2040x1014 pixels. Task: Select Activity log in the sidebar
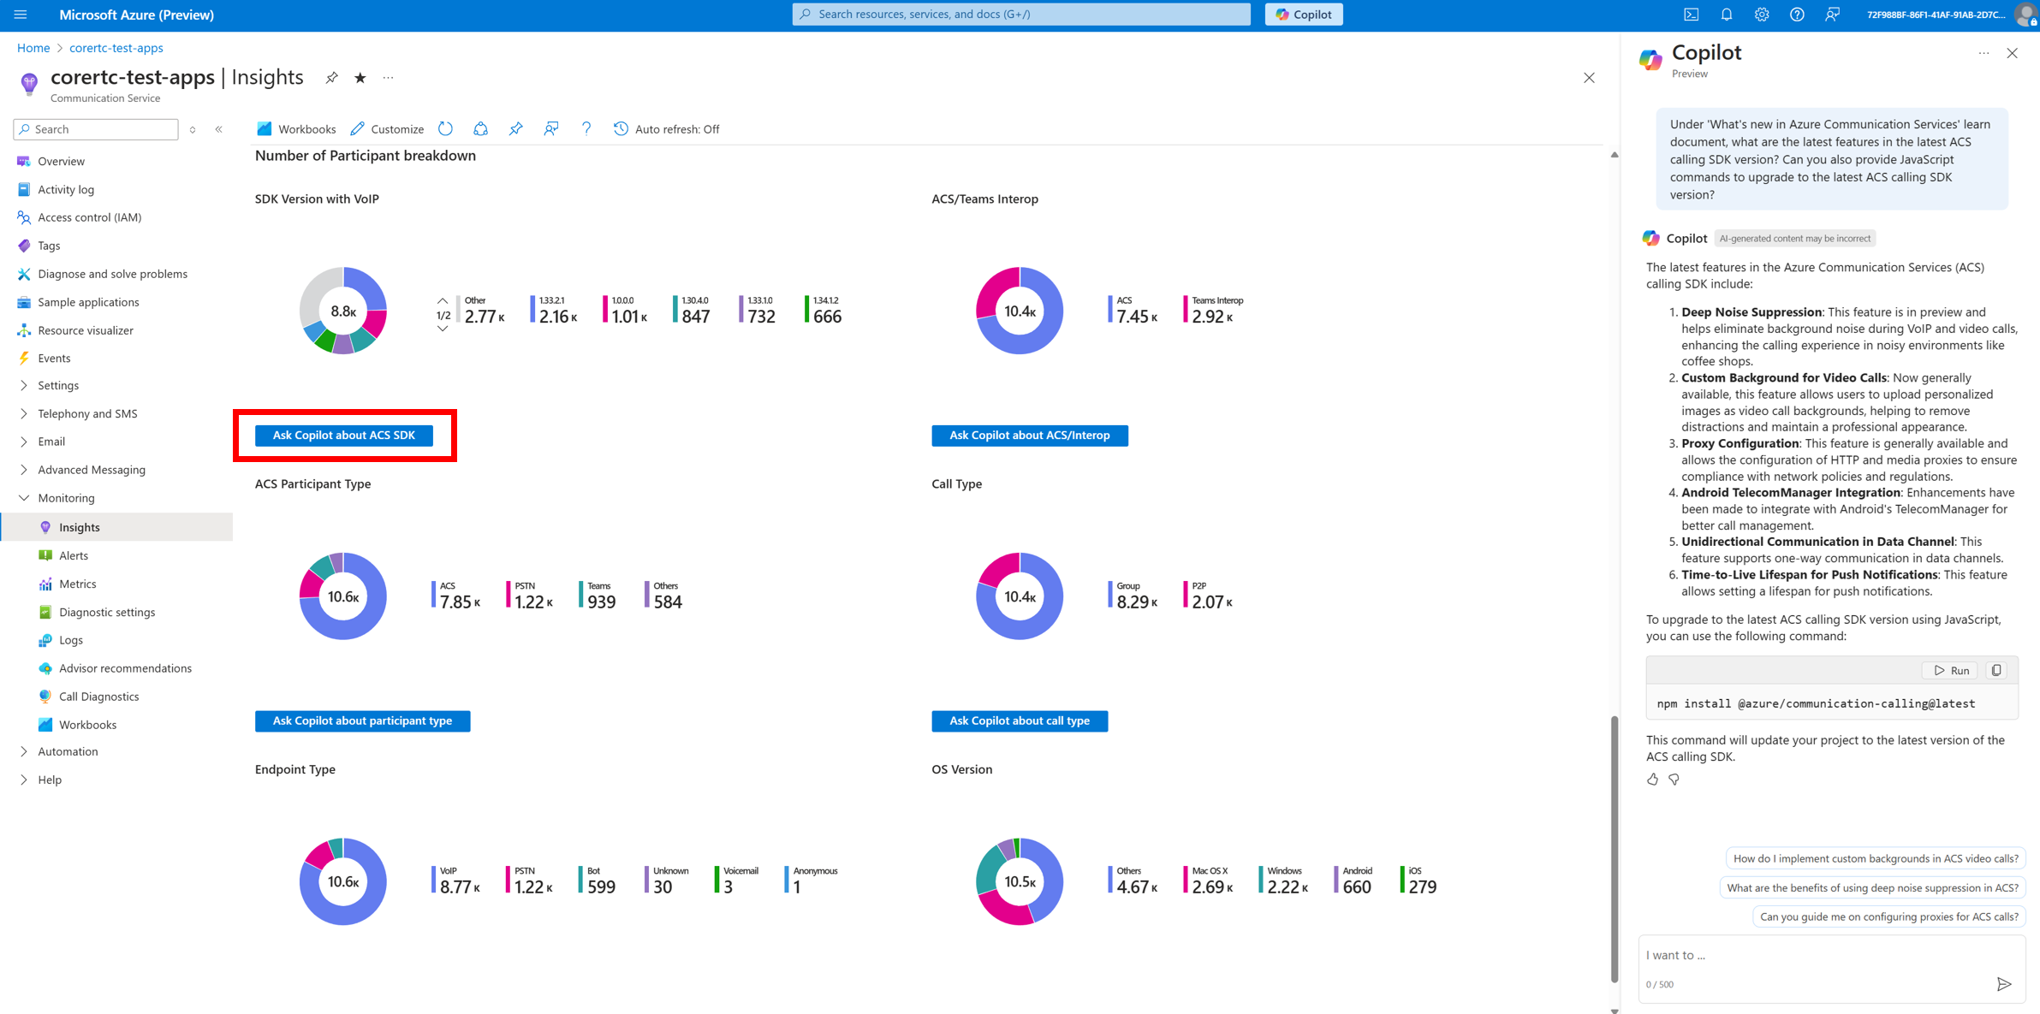(x=66, y=189)
